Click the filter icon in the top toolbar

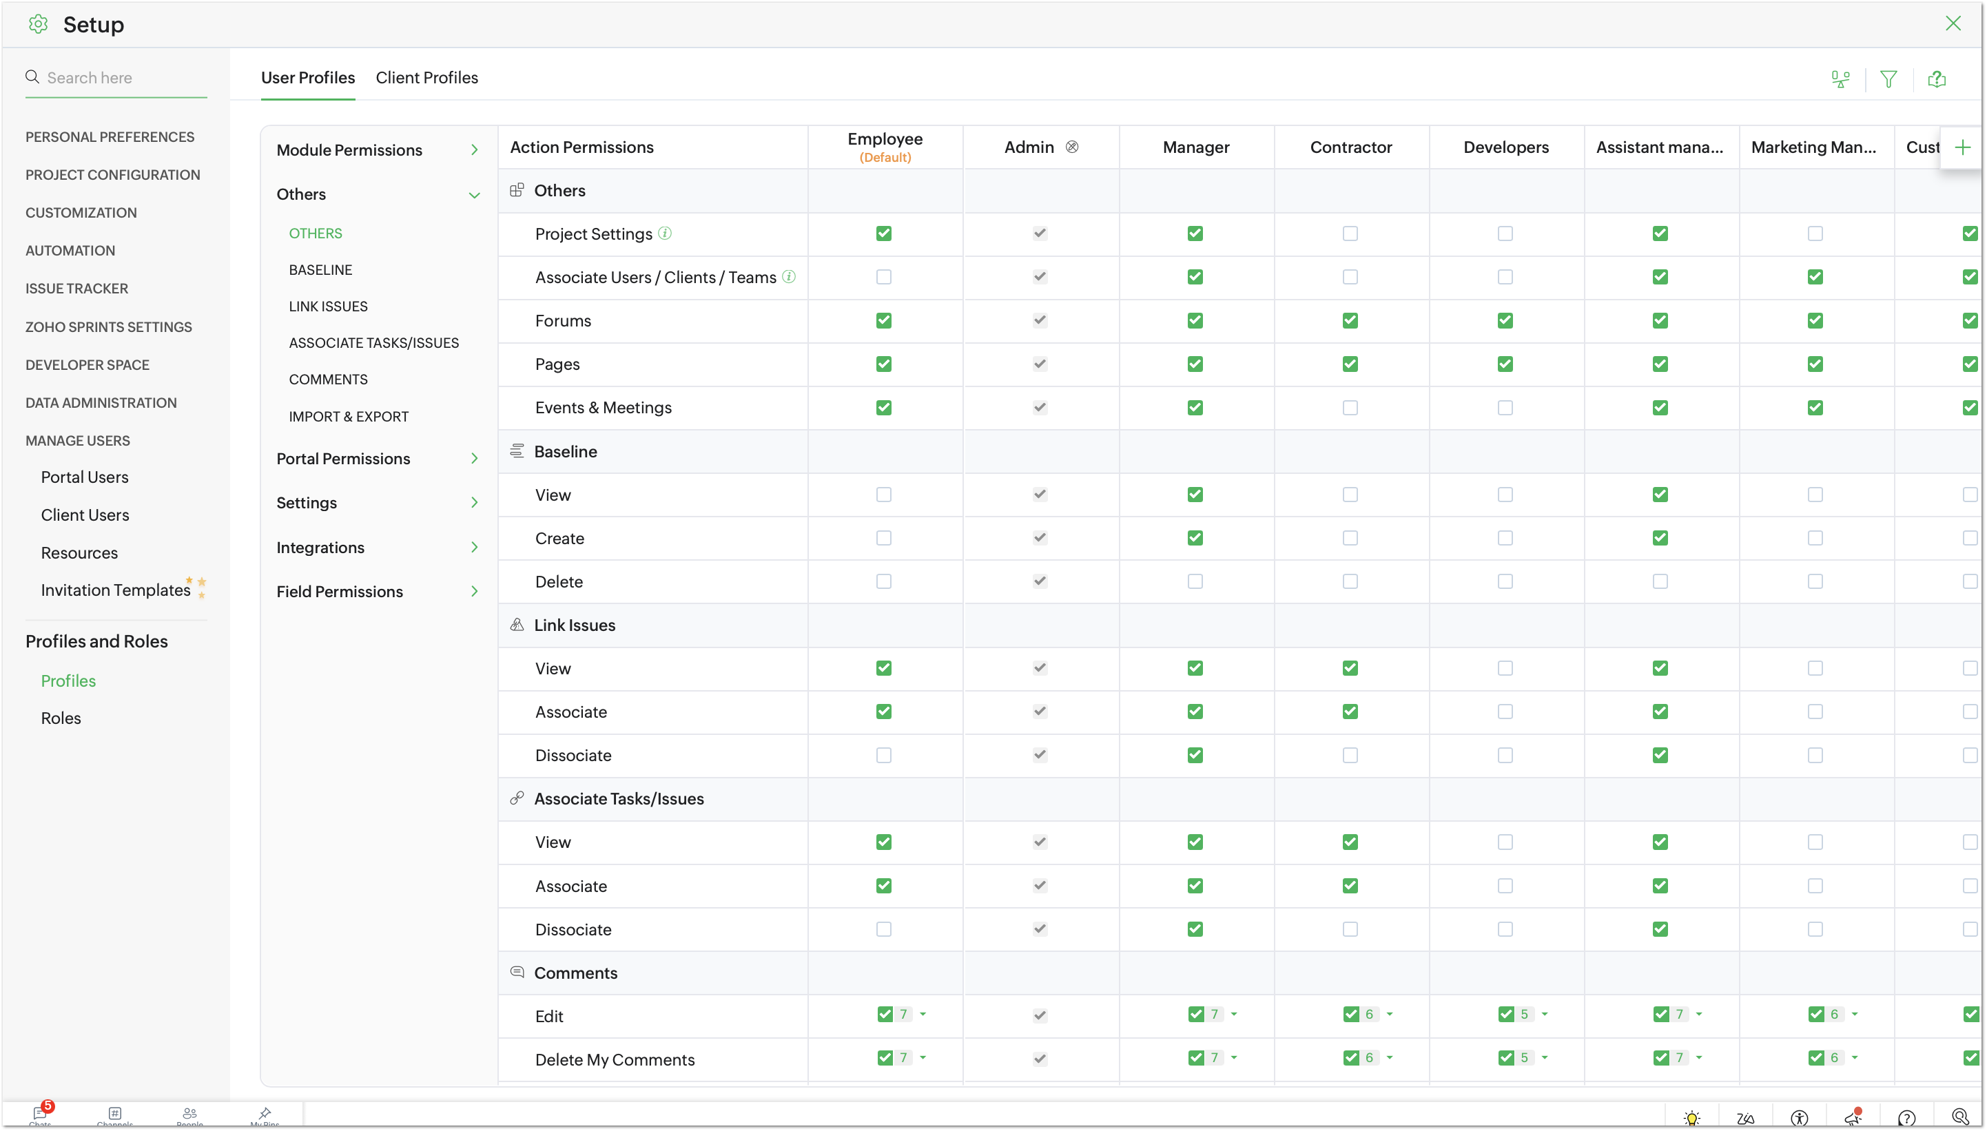click(1888, 79)
